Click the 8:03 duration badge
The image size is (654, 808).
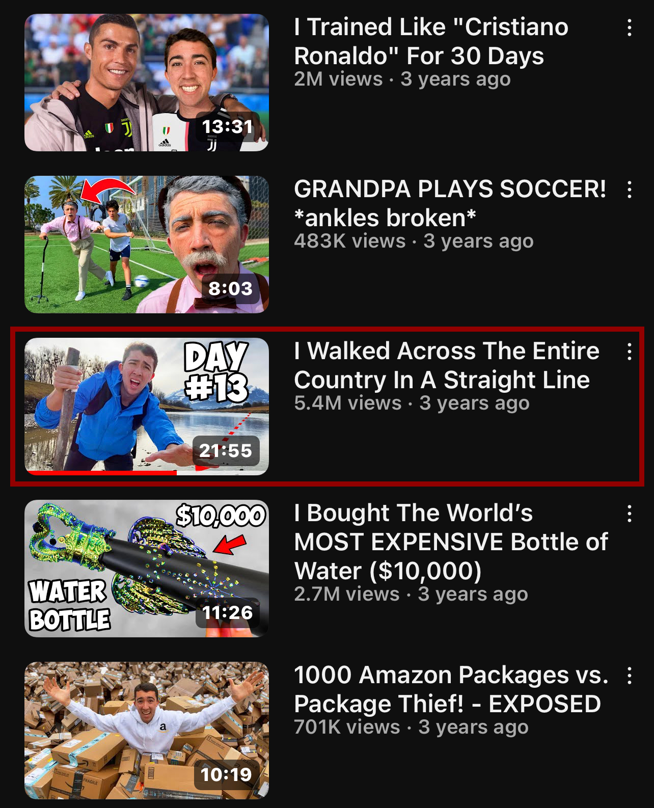coord(230,288)
